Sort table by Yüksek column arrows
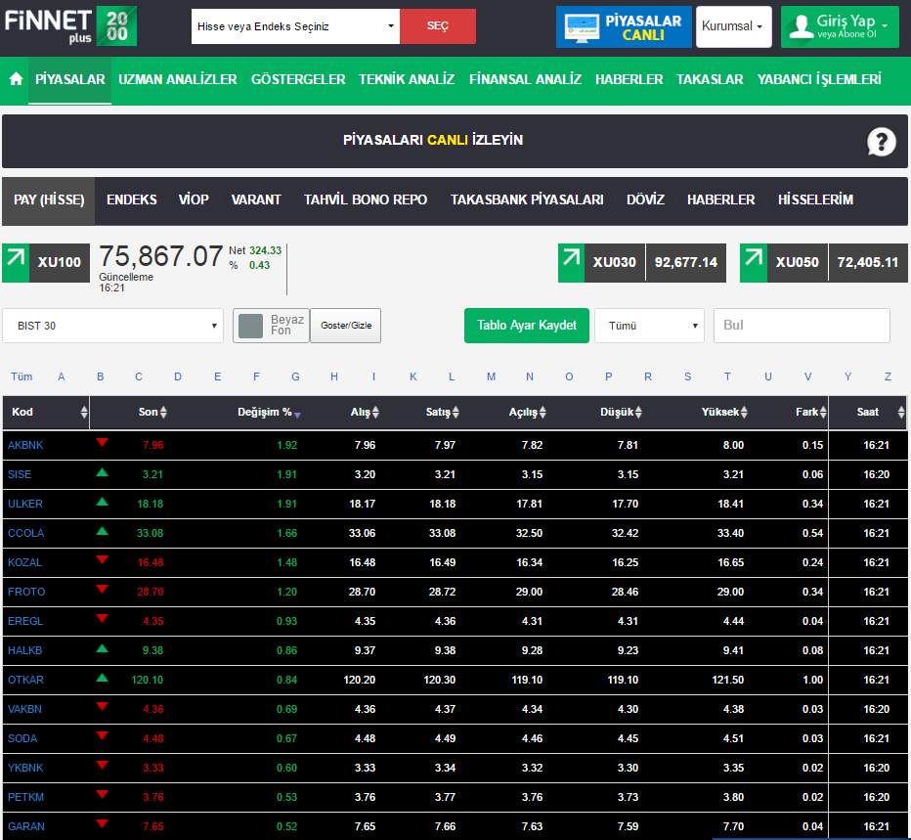The width and height of the screenshot is (911, 840). (744, 412)
